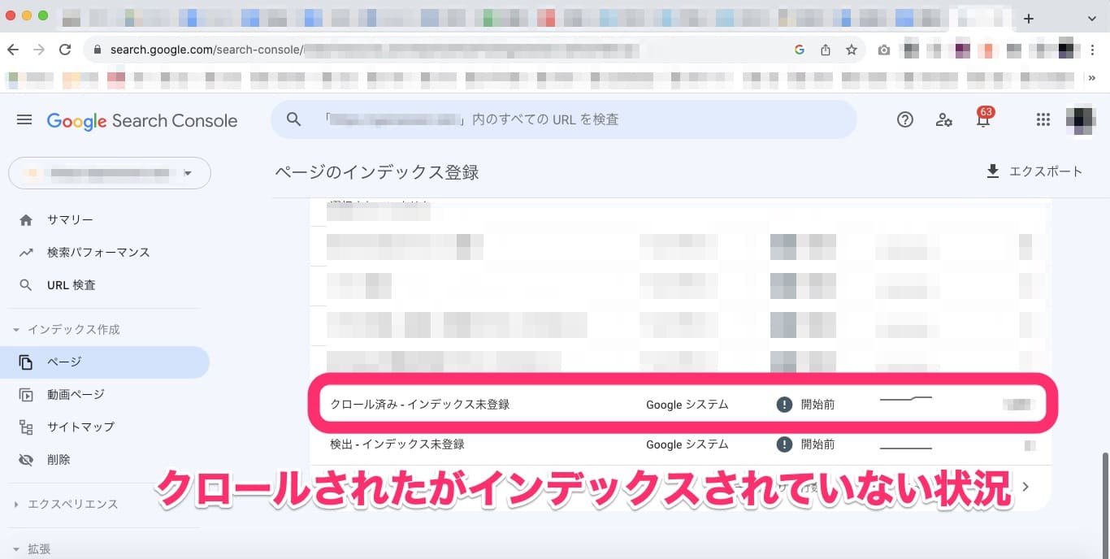Expand the 拡張 section
The image size is (1110, 559).
(x=33, y=549)
